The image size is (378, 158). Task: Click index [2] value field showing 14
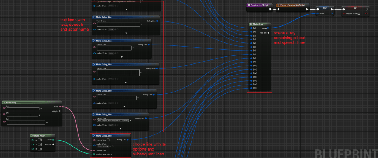tap(39, 148)
